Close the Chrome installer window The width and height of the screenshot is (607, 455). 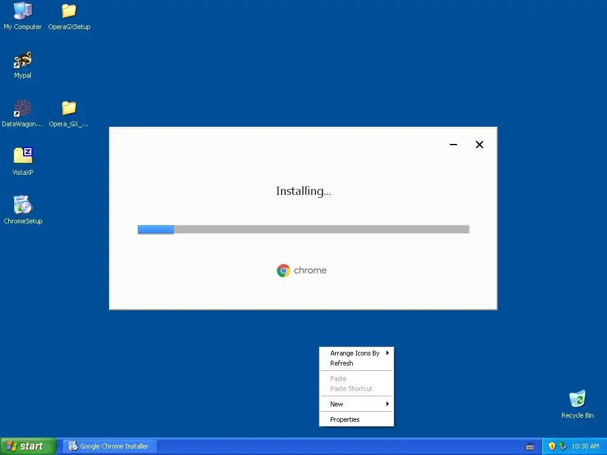click(x=479, y=145)
